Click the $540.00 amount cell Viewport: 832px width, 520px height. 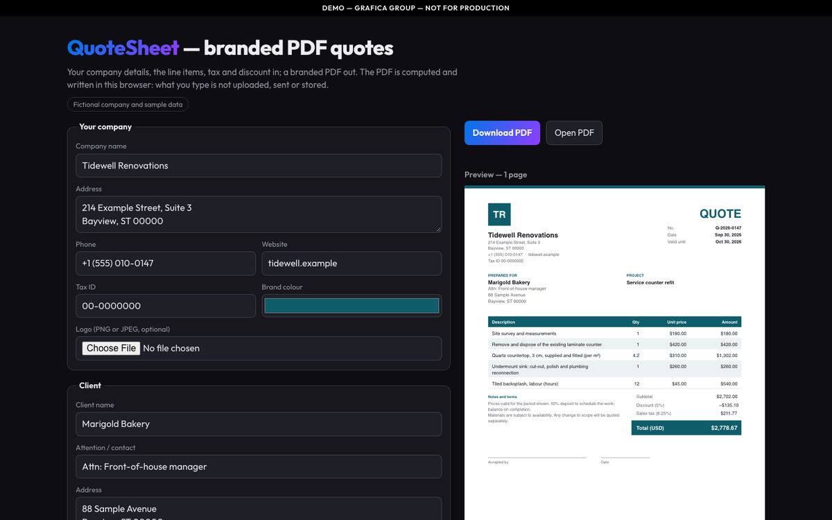tap(729, 384)
